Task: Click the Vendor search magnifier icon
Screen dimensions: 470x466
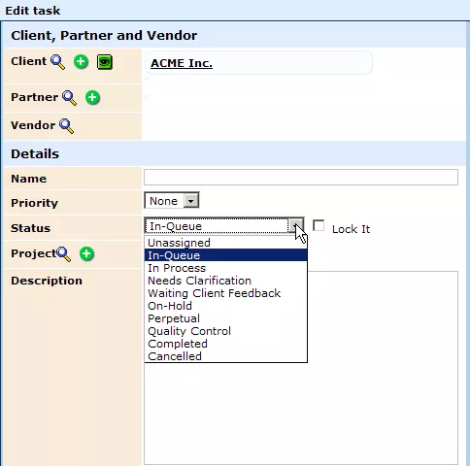Action: tap(67, 126)
